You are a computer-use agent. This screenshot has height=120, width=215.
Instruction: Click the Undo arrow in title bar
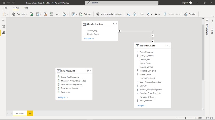(x=9, y=3)
